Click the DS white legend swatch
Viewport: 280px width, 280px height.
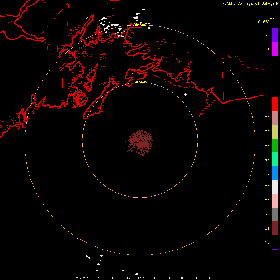[x=275, y=187]
